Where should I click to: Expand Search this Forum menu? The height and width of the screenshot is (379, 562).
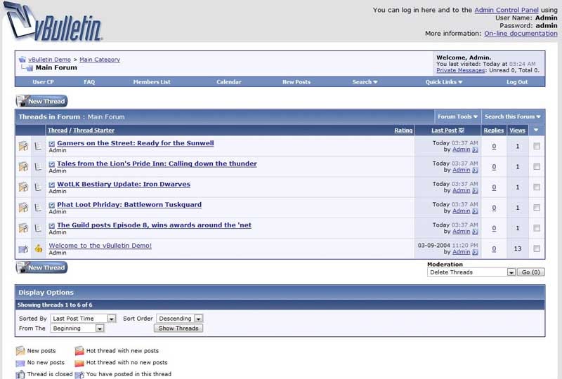[513, 117]
